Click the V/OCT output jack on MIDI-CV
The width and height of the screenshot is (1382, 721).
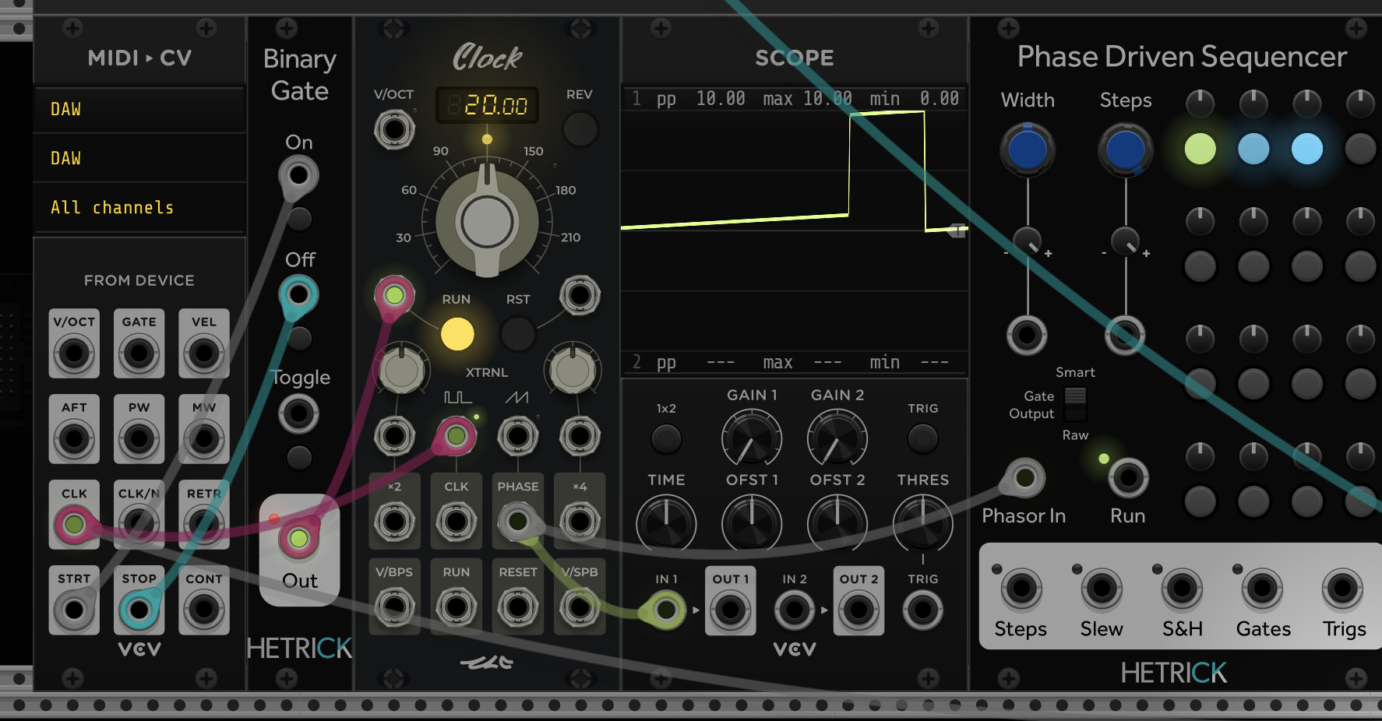point(74,353)
